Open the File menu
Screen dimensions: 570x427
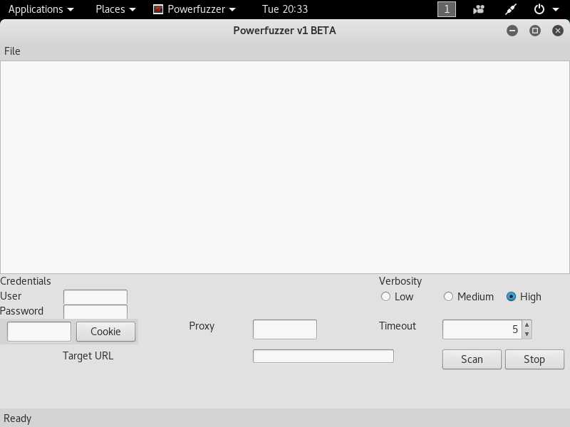[12, 51]
